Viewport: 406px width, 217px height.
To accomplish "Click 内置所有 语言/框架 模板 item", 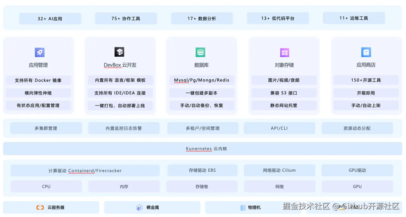I will click(x=120, y=80).
